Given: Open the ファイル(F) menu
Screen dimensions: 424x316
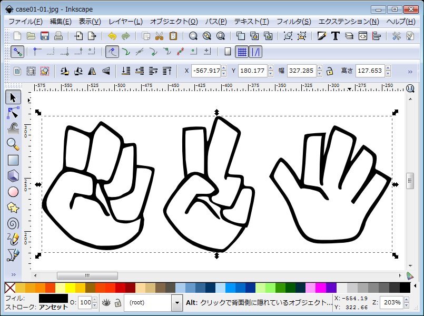Looking at the screenshot, I should click(25, 22).
